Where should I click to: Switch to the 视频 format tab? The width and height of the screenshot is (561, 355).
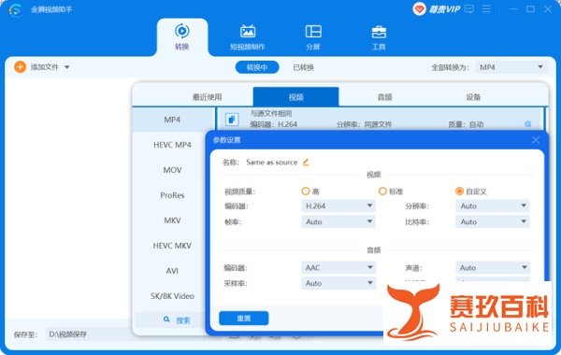295,97
